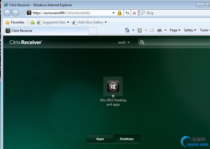Click the site favicon in address bar
The height and width of the screenshot is (149, 210).
pos(29,13)
